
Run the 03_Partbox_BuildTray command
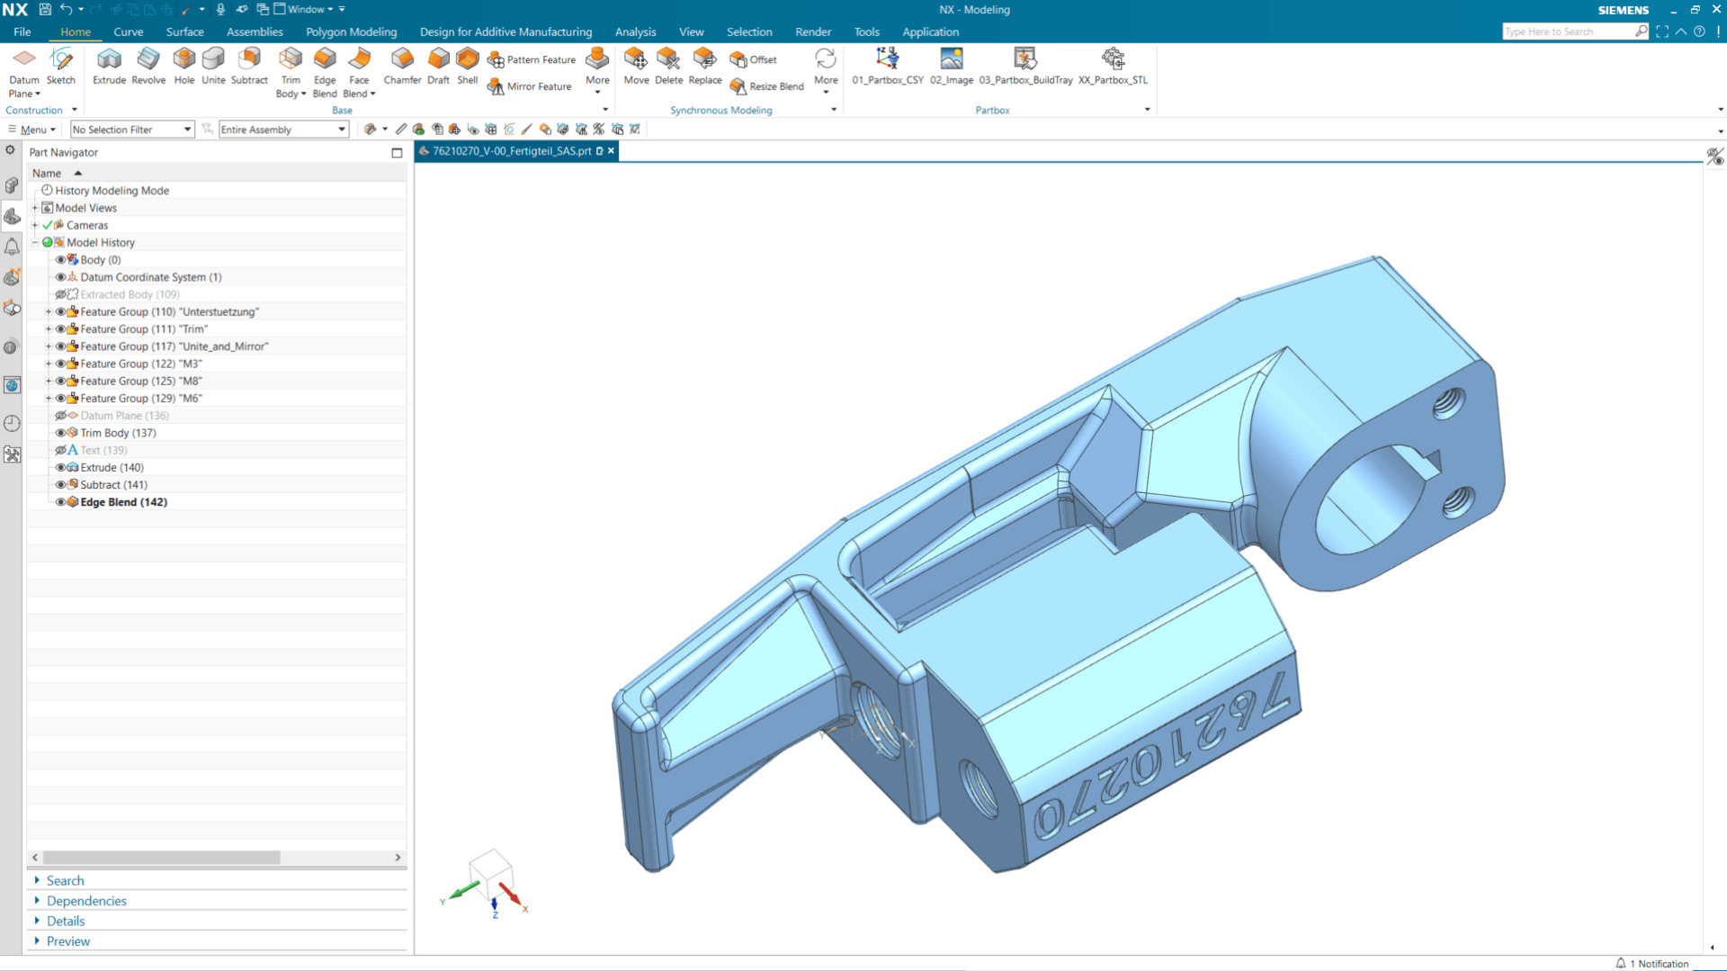[x=1025, y=66]
